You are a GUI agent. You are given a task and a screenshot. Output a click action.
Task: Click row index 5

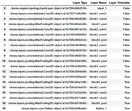5,35
